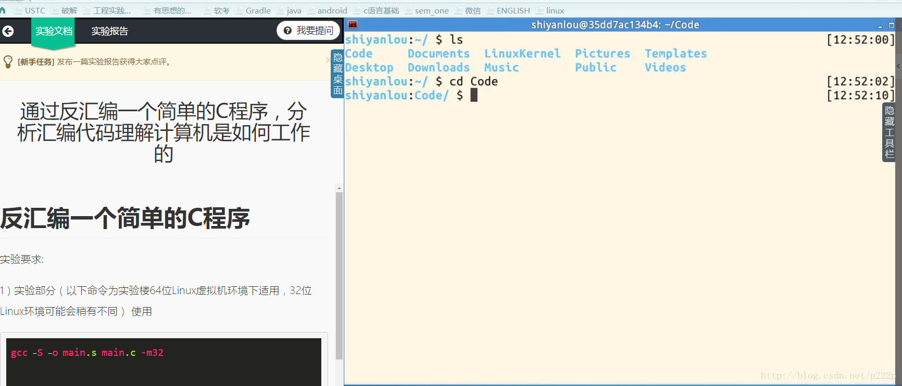Click the scrollbar up arrow in document panel
Image resolution: width=902 pixels, height=386 pixels.
339,188
